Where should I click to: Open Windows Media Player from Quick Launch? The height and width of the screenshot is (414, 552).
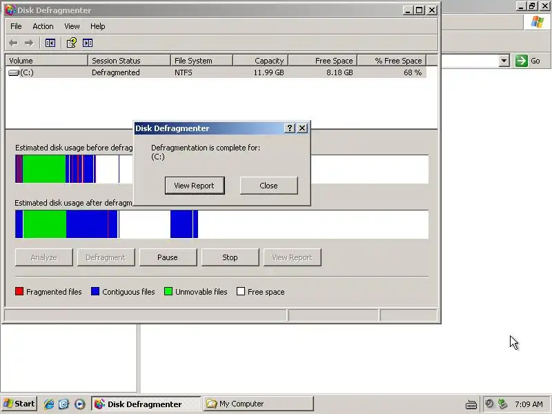(80, 404)
